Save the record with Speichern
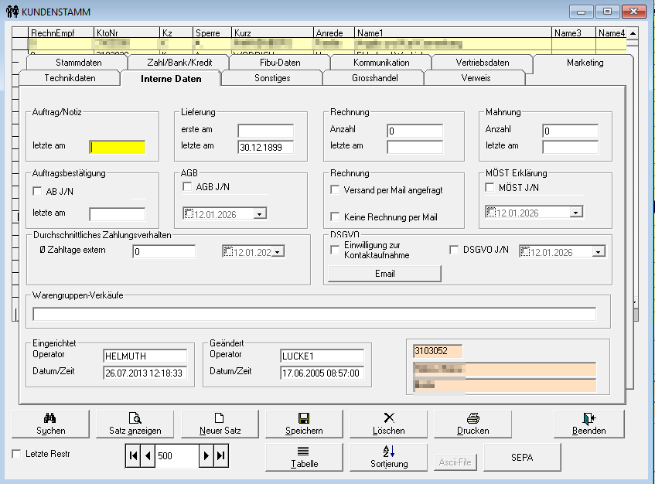Screen dimensions: 655x484 tap(304, 424)
